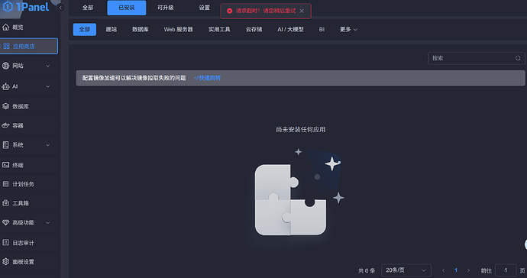Select the Web 服务器 category tab
This screenshot has width=527, height=278.
click(x=179, y=30)
